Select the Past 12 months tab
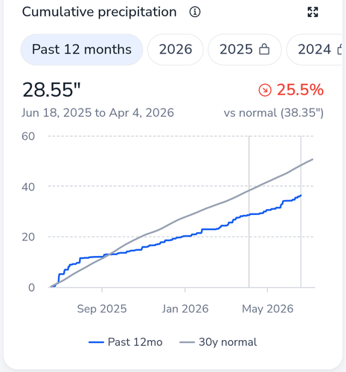This screenshot has width=346, height=372. coord(82,49)
